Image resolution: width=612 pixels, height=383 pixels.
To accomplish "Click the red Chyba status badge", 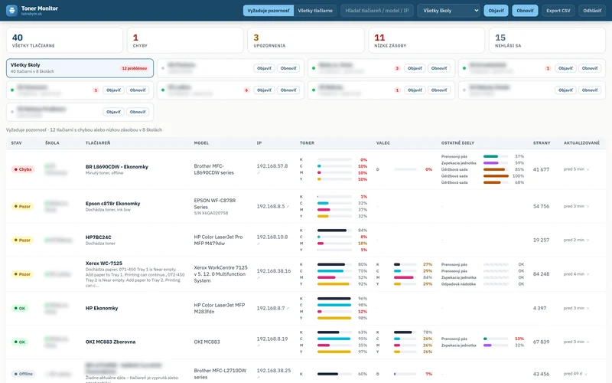I will tap(23, 169).
